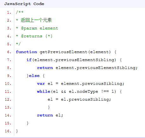Click line number "10." in the gutter
Image resolution: width=145 pixels, height=138 pixels.
click(8, 84)
